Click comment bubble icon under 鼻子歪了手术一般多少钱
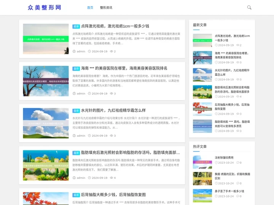Viewport: 274px width, 205px height. [237, 196]
